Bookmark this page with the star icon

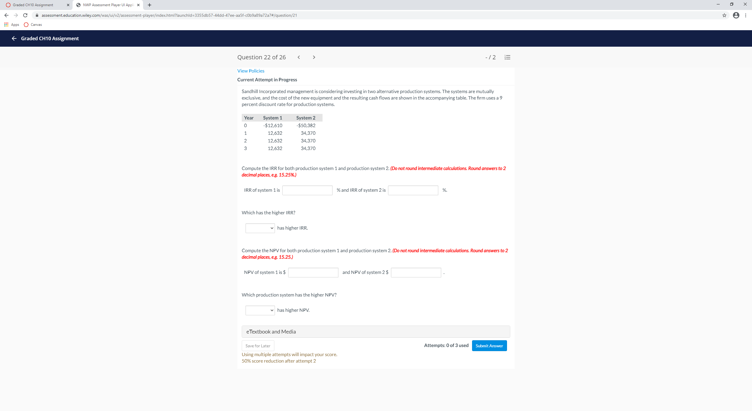pyautogui.click(x=724, y=15)
